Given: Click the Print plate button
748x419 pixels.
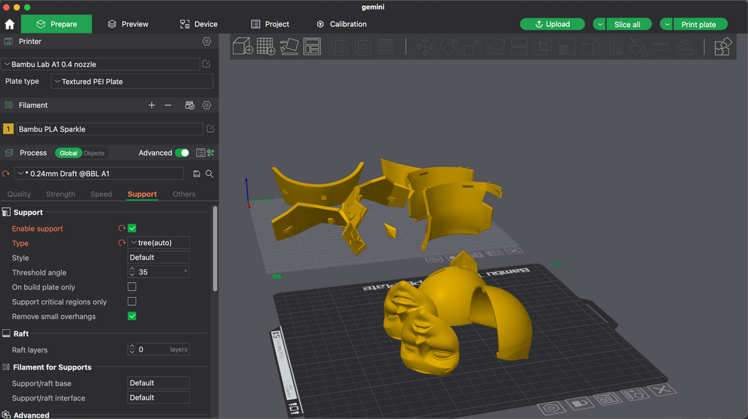Looking at the screenshot, I should (698, 24).
